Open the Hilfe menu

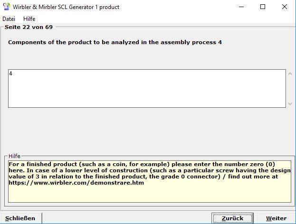click(x=29, y=19)
